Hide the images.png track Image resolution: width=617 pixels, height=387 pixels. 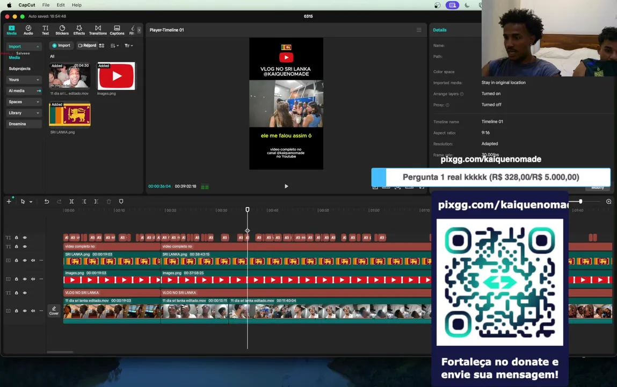coord(25,279)
